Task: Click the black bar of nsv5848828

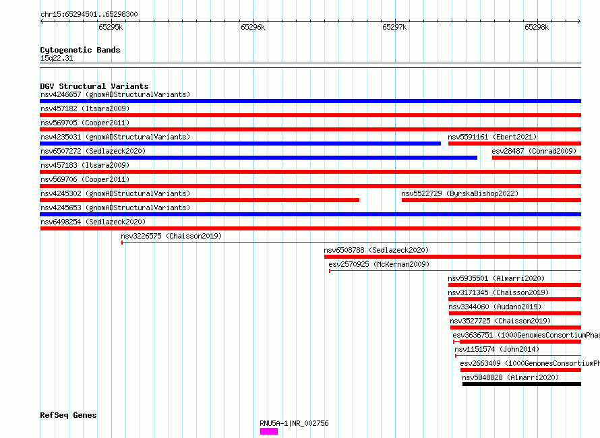Action: click(x=522, y=384)
